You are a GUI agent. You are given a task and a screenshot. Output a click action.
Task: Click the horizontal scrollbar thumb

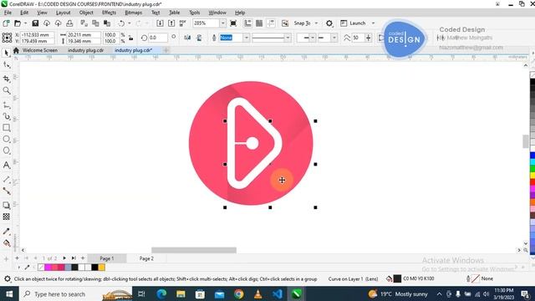point(194,250)
